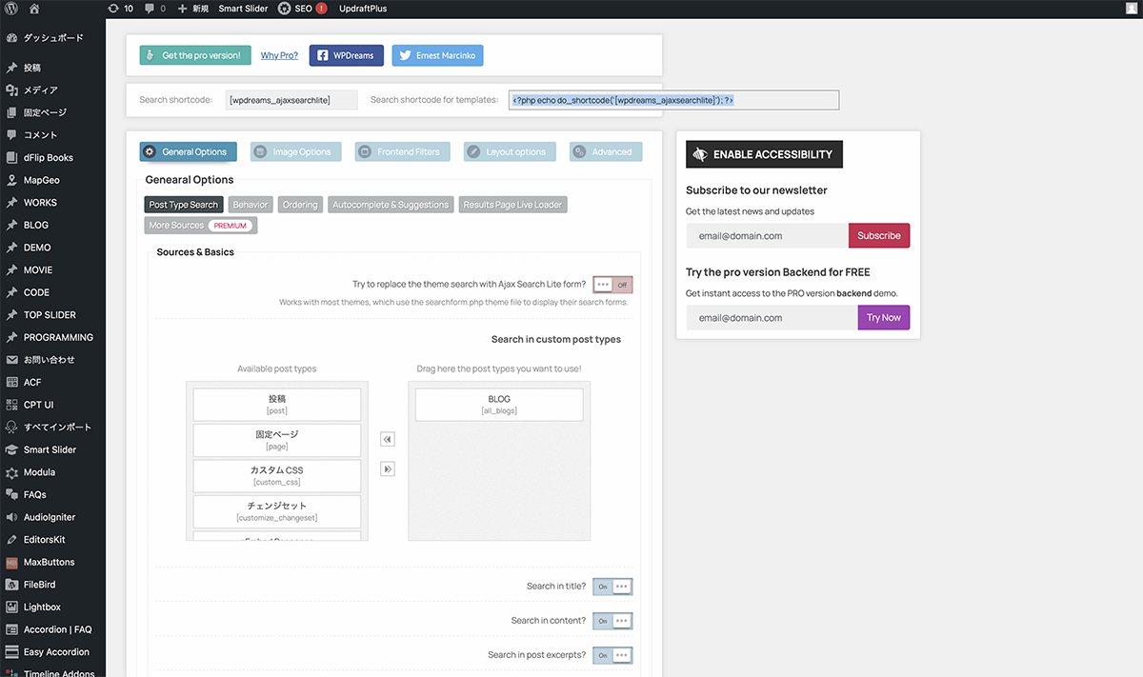Switch to Image Options tab
The image size is (1143, 677).
[x=295, y=152]
